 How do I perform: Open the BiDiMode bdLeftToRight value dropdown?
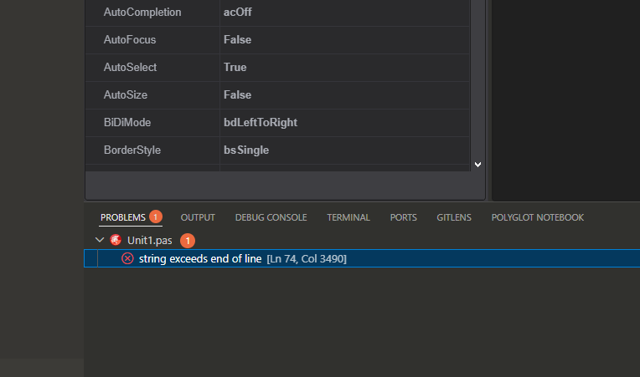[x=260, y=122]
